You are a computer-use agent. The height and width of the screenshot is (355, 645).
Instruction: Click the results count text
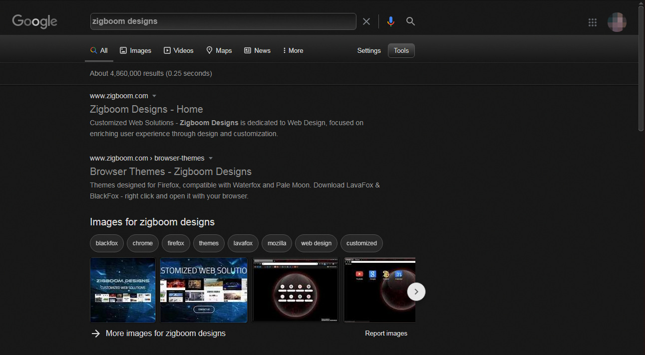tap(151, 73)
